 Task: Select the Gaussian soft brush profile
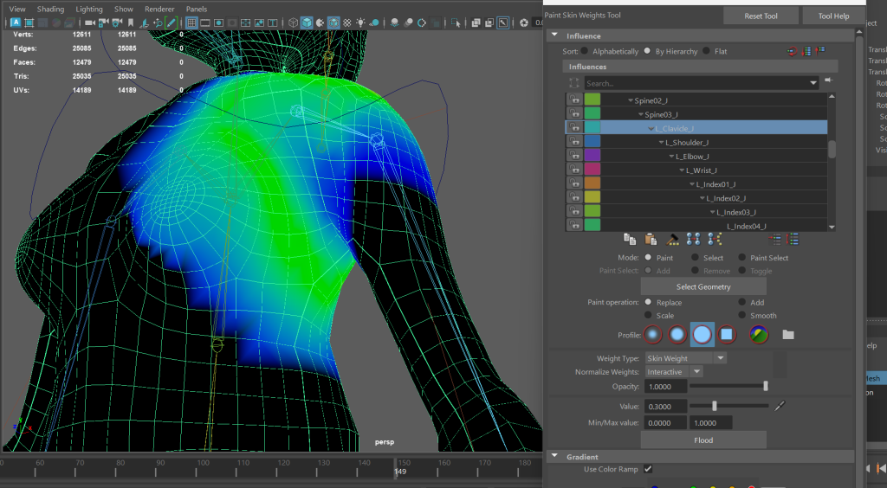point(653,334)
